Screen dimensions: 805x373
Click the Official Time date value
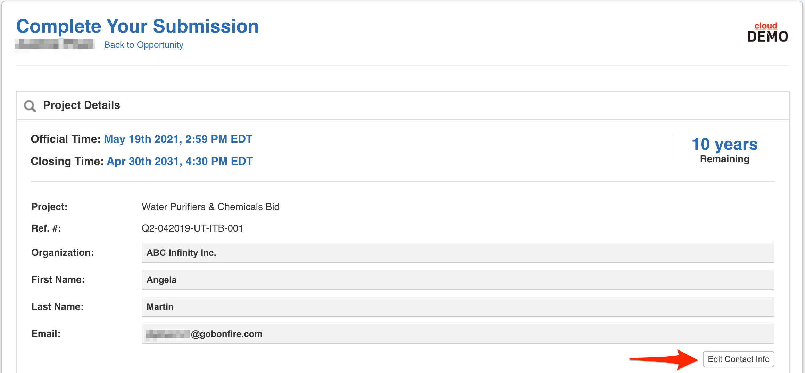point(178,139)
